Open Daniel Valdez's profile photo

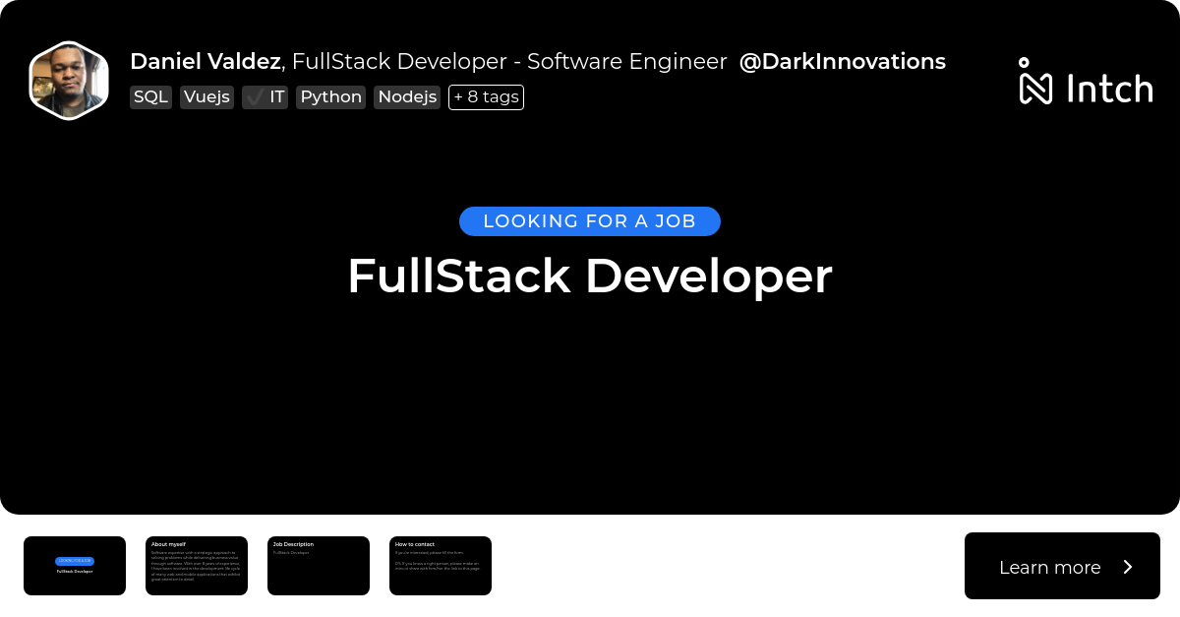pyautogui.click(x=68, y=80)
